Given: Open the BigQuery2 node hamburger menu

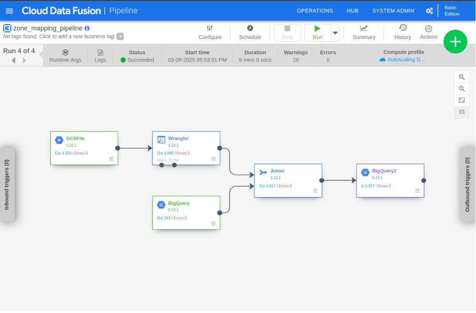Looking at the screenshot, I should coord(417,191).
